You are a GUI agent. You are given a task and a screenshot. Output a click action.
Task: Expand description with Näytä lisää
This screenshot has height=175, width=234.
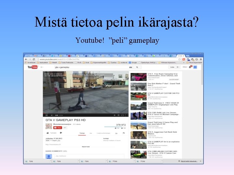86,147
